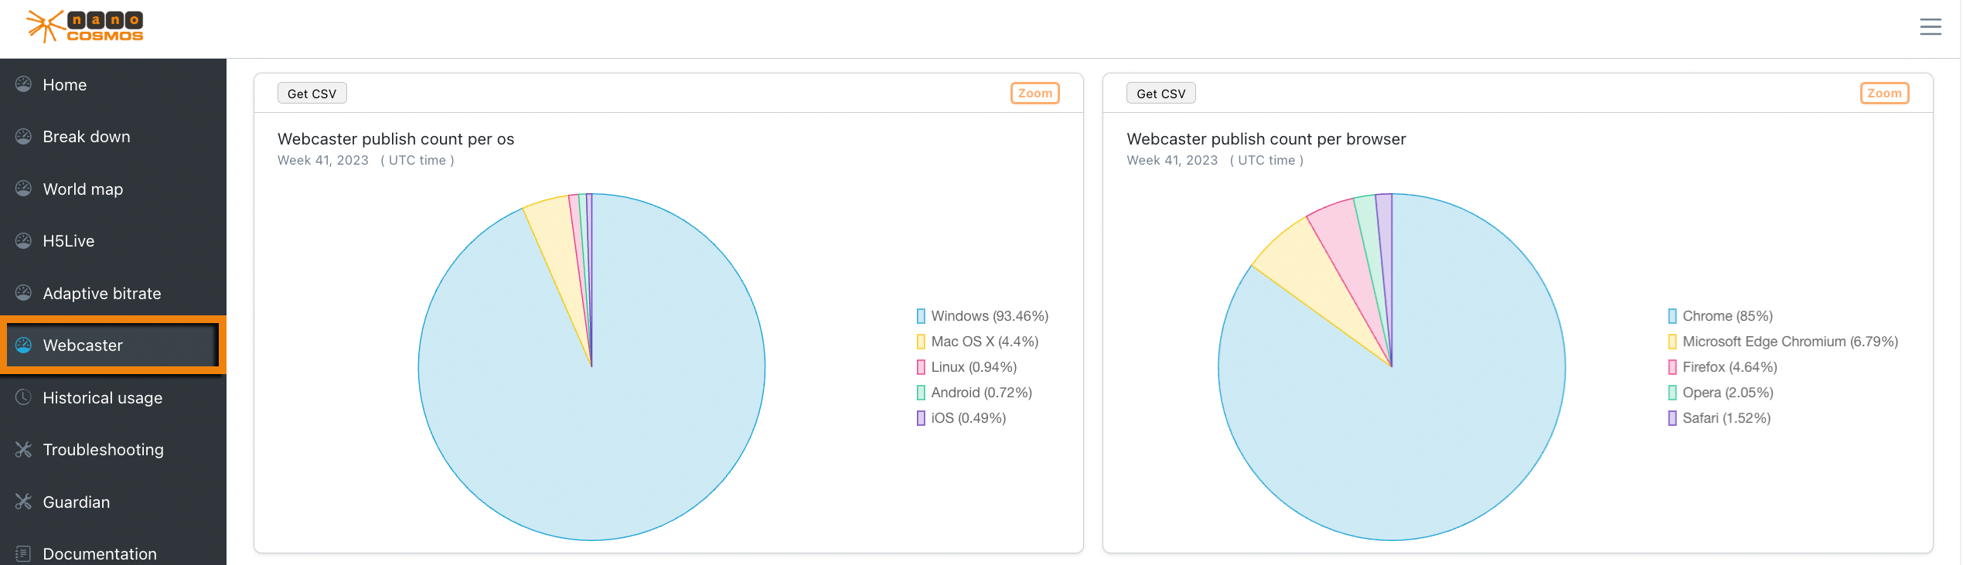
Task: Click the Mac OS X (4.4%) legend label
Action: click(x=985, y=342)
